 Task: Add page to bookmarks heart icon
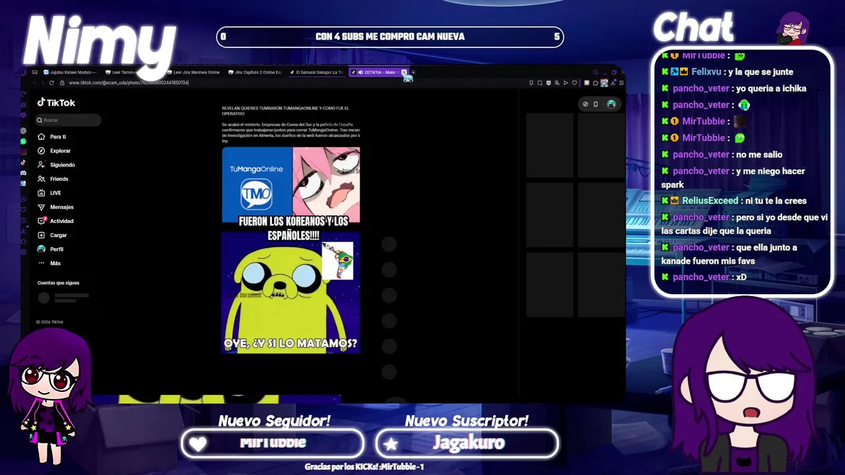pyautogui.click(x=574, y=83)
